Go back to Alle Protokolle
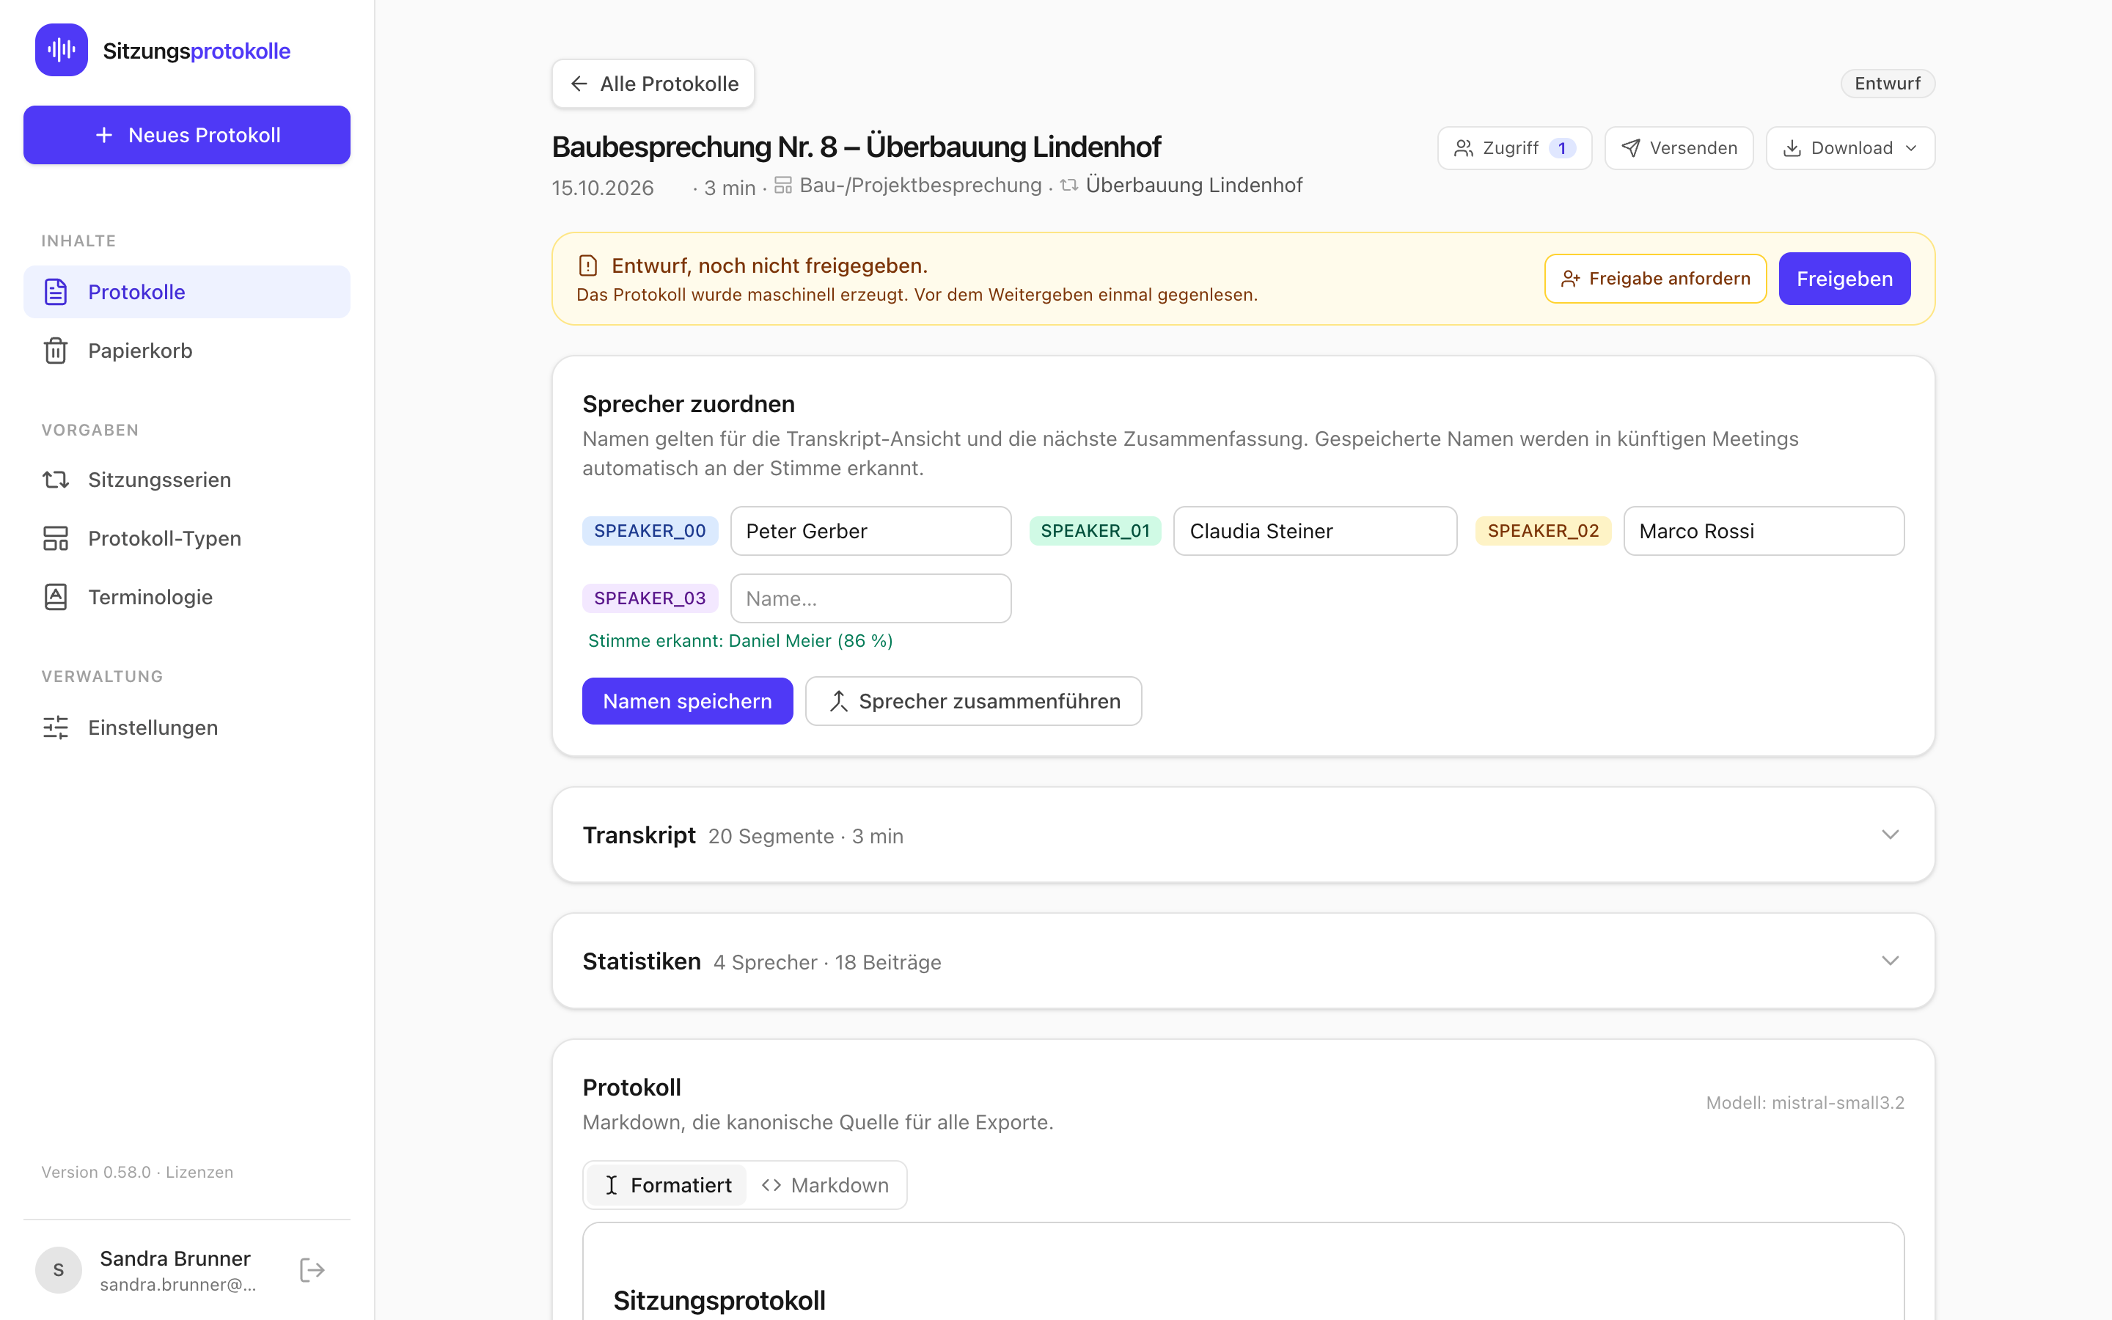2112x1320 pixels. (x=653, y=84)
